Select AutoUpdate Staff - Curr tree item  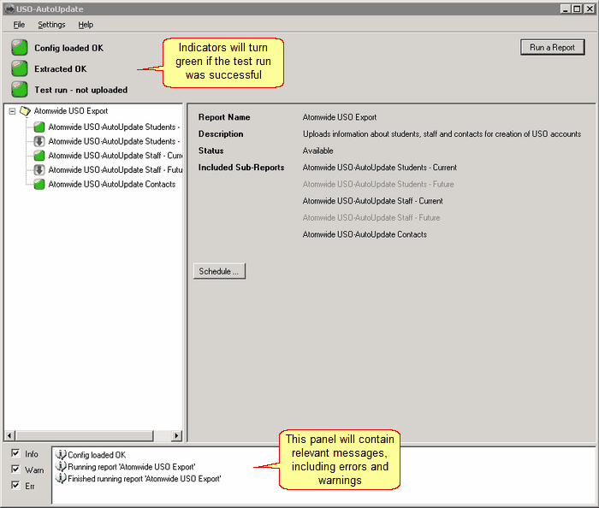coord(116,156)
